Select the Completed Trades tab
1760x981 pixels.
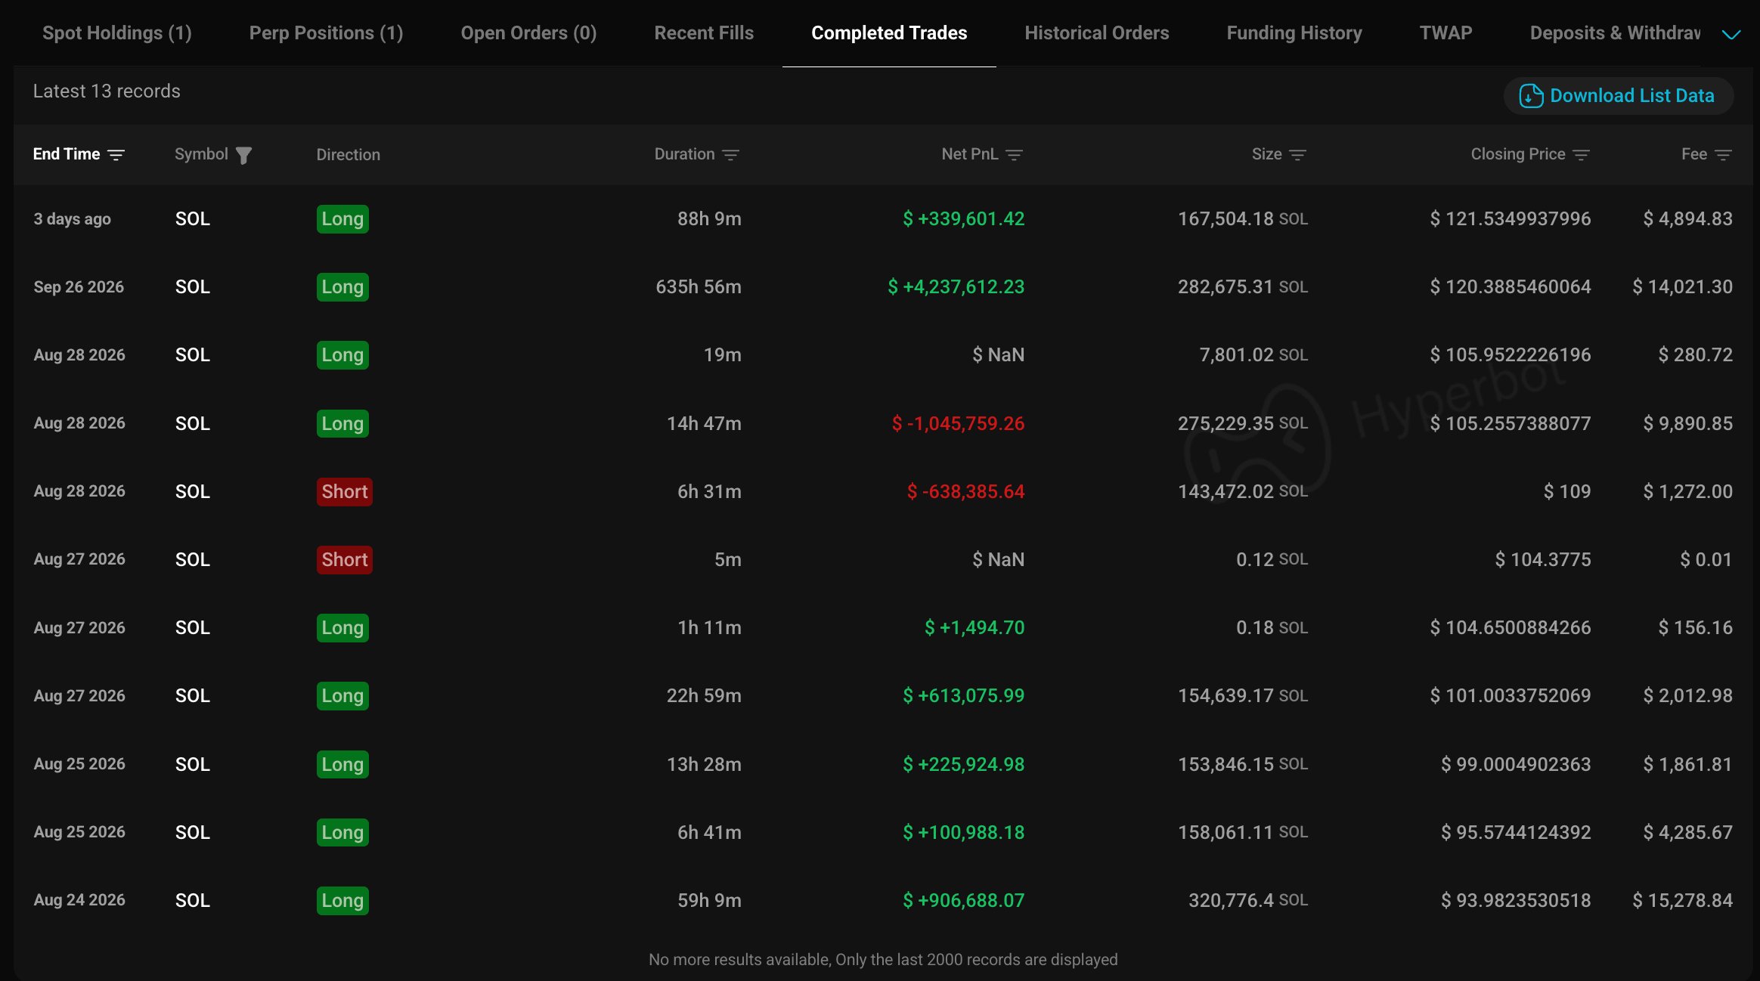pos(889,33)
